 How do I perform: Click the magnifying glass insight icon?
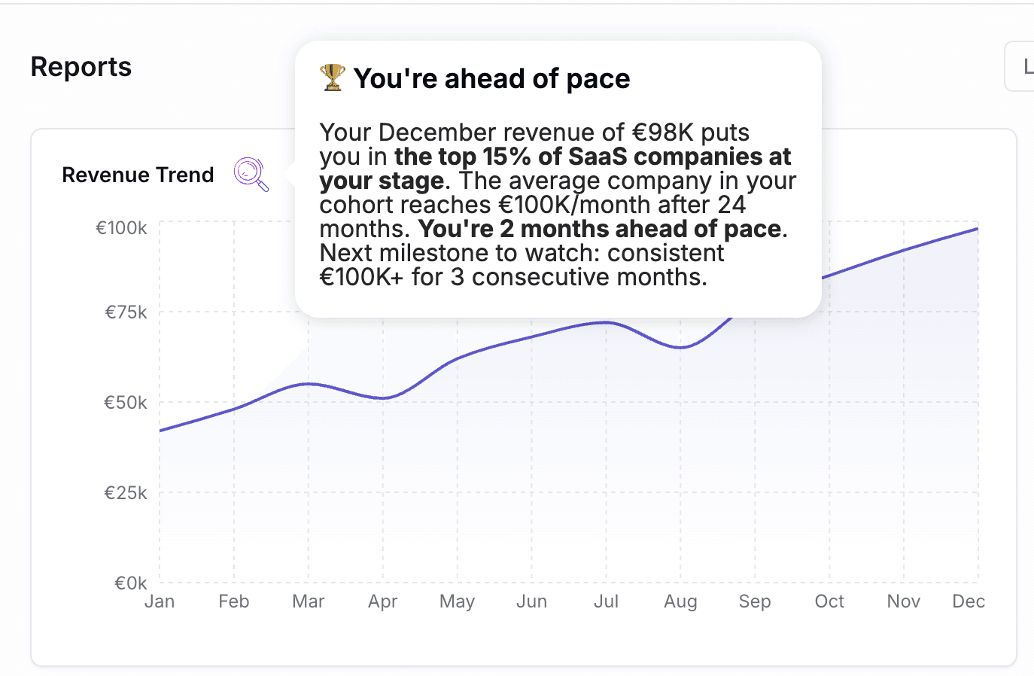(x=250, y=174)
